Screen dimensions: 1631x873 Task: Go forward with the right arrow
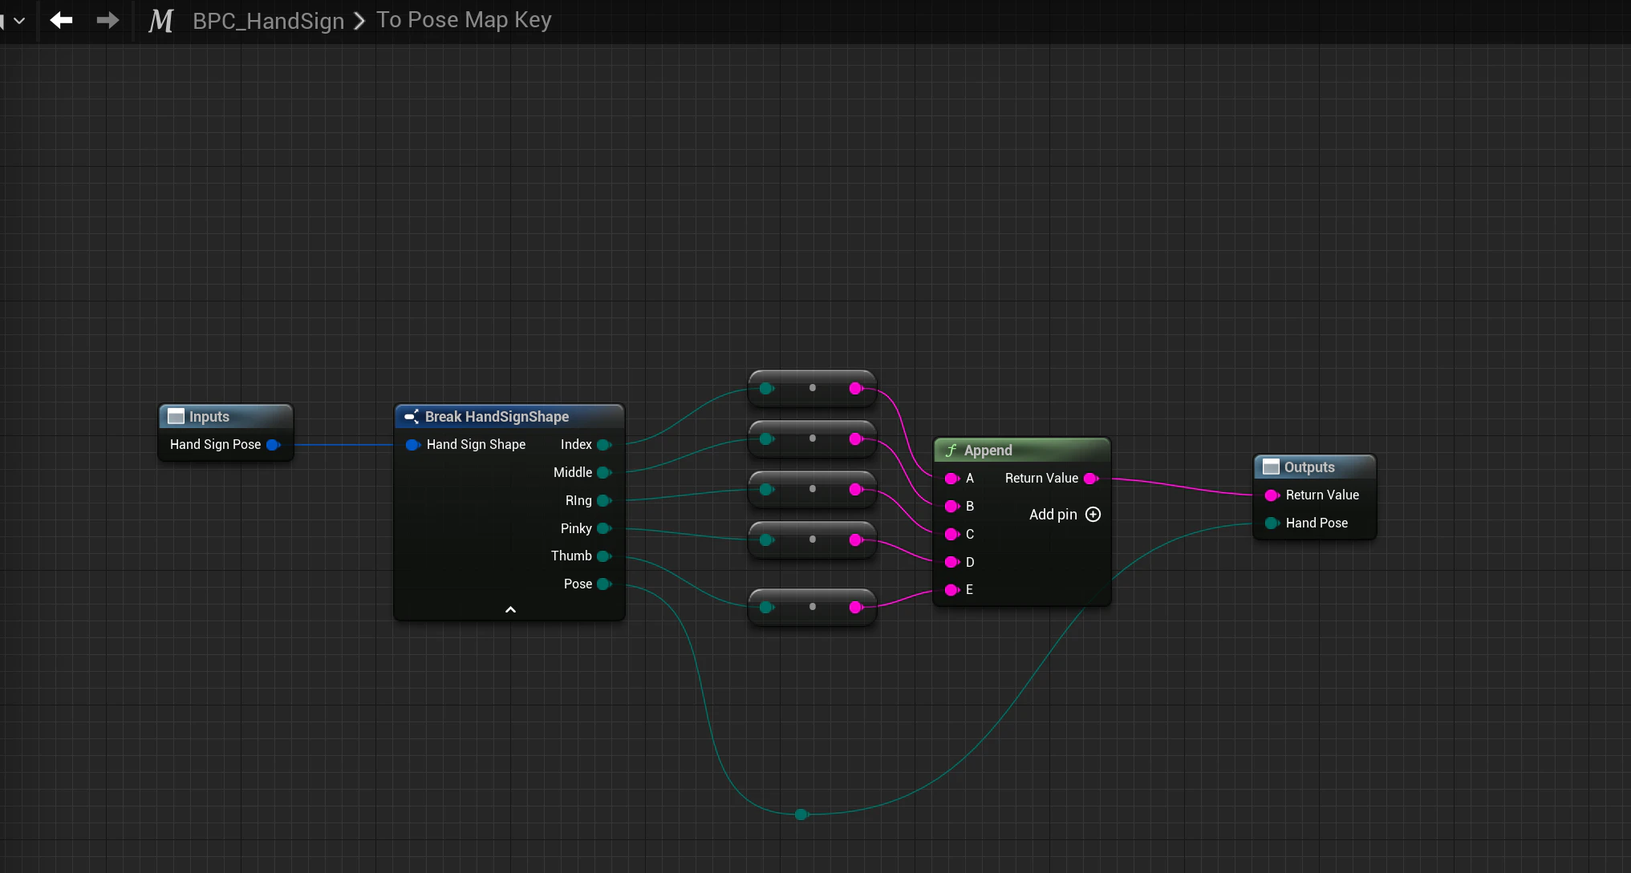tap(108, 20)
